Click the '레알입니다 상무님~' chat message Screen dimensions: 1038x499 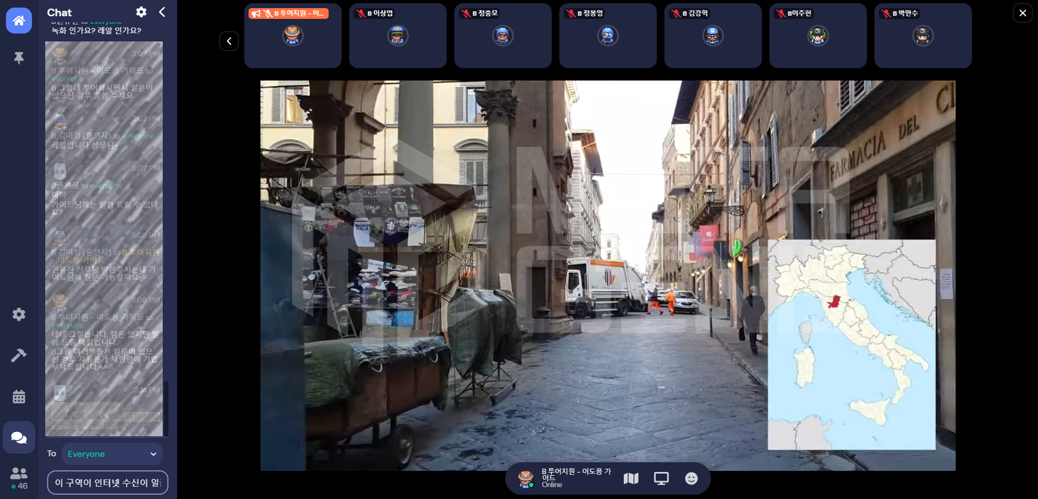click(84, 145)
